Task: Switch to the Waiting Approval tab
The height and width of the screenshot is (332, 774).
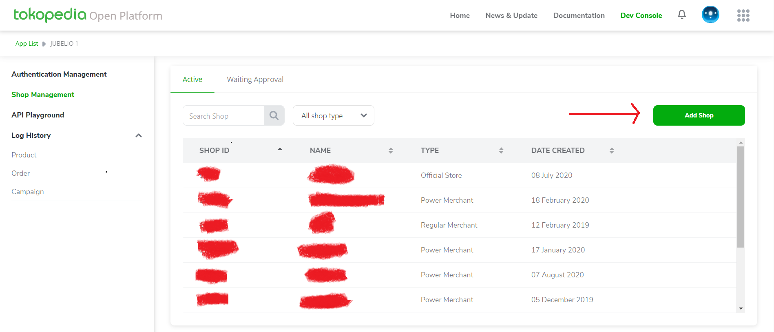Action: pos(255,80)
